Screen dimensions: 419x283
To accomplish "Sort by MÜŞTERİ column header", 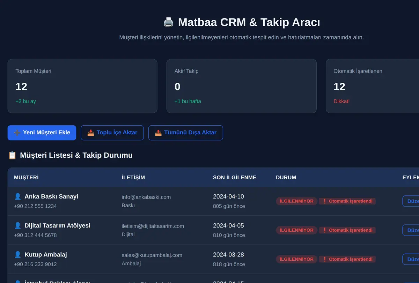I will [26, 177].
